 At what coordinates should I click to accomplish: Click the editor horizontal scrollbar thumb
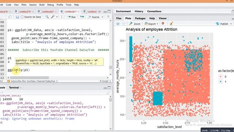point(29,77)
